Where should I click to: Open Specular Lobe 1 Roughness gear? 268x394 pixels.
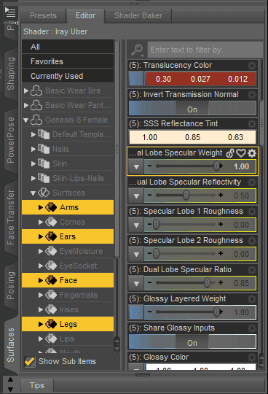pos(252,212)
